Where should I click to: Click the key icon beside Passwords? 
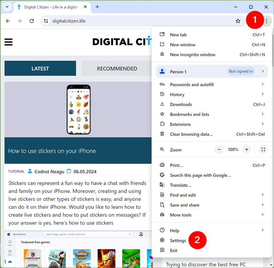162,84
